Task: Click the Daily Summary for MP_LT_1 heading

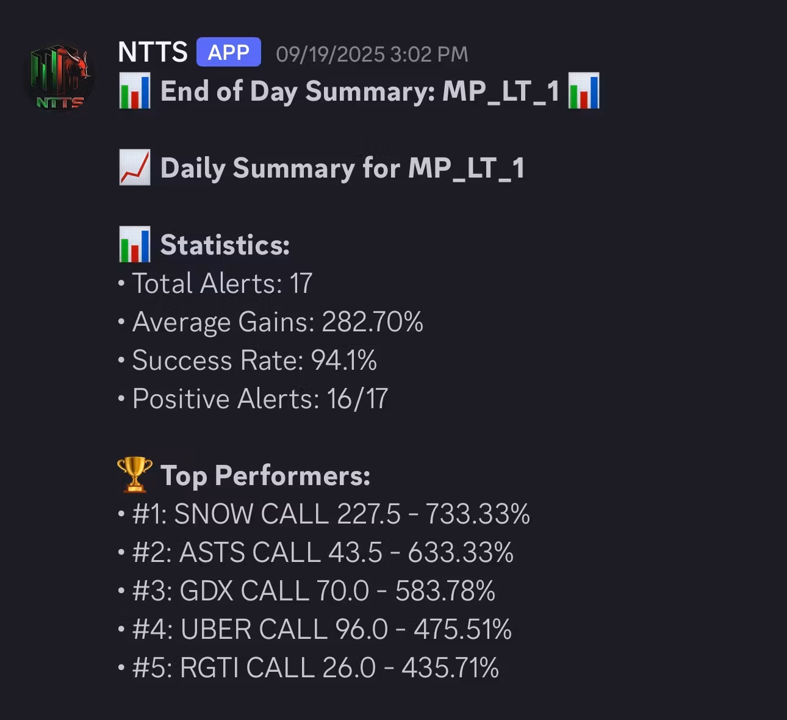Action: [x=342, y=168]
